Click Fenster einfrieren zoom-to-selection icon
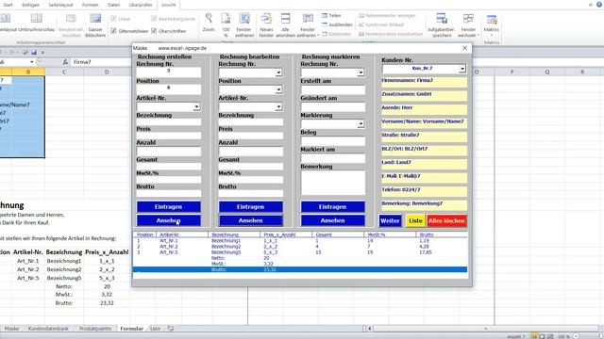Viewport: 604px width, 339px height. (244, 18)
